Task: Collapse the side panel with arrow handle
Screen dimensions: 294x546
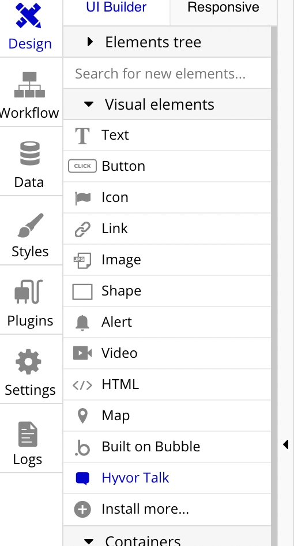Action: tap(286, 444)
